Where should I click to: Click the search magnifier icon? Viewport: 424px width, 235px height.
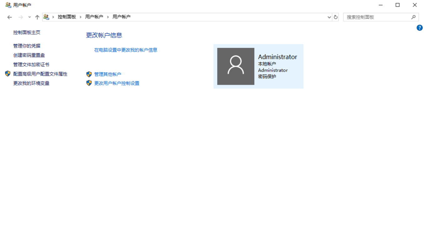pyautogui.click(x=413, y=17)
